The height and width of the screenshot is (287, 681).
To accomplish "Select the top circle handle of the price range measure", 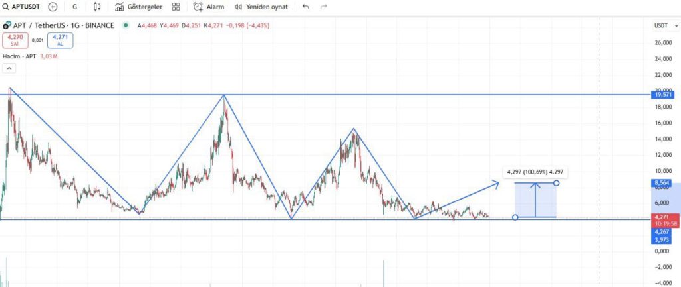I will tap(556, 182).
